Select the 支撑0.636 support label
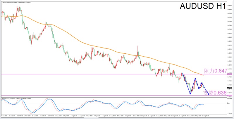 pos(215,93)
